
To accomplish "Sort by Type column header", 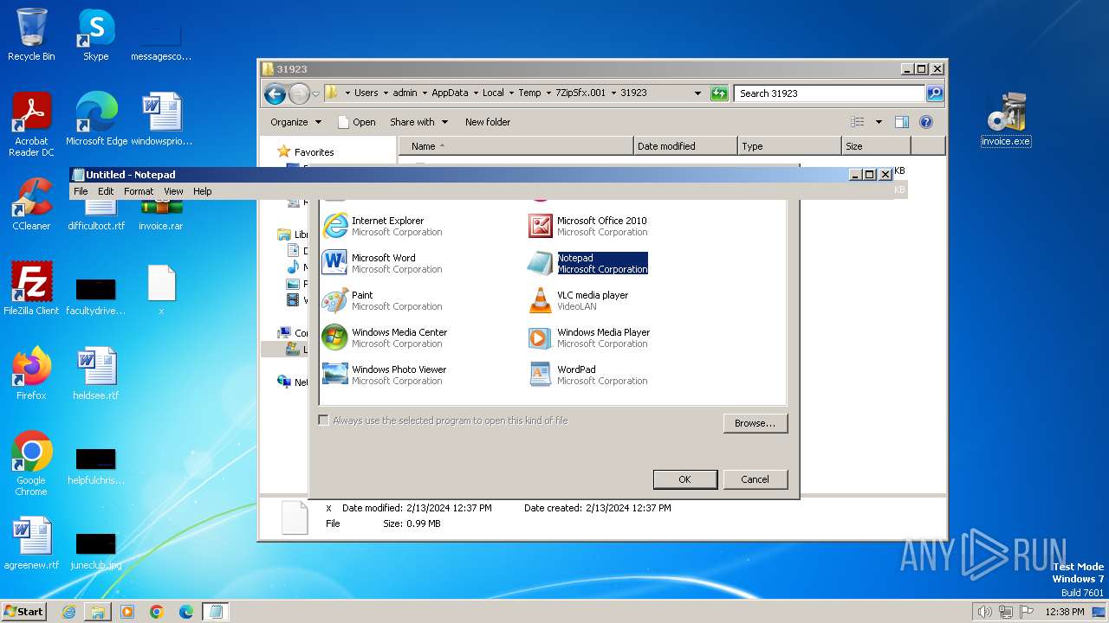I will 789,146.
